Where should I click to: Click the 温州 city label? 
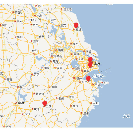click(86, 113)
